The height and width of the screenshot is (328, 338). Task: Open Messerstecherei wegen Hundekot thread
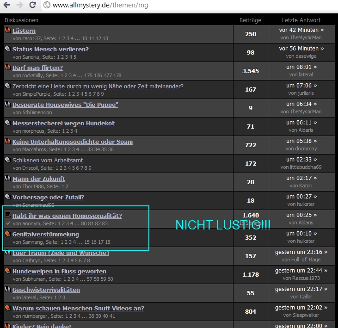63,124
